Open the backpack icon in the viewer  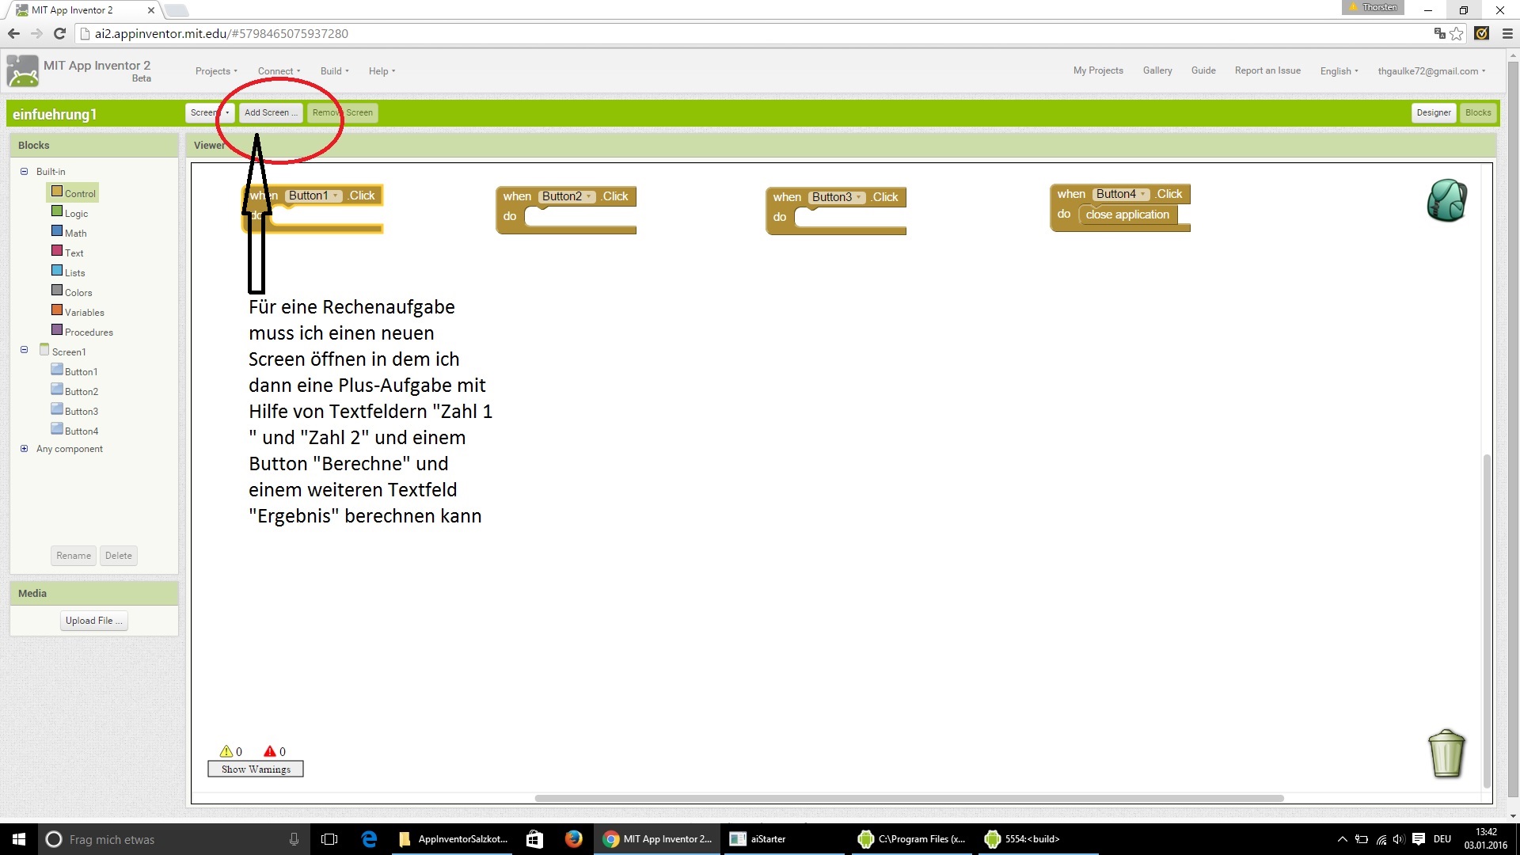coord(1447,199)
